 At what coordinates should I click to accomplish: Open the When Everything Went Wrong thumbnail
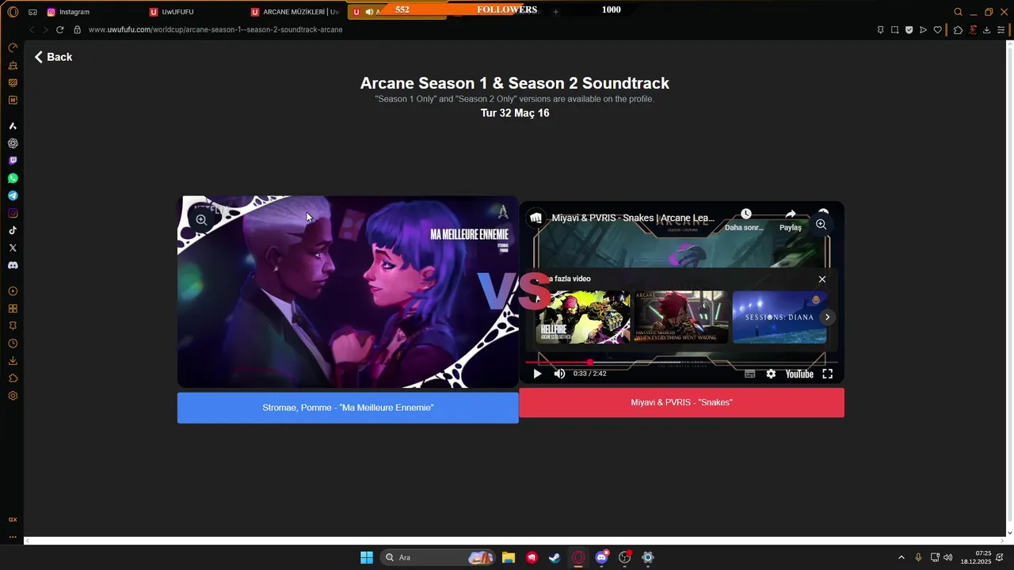click(x=681, y=317)
